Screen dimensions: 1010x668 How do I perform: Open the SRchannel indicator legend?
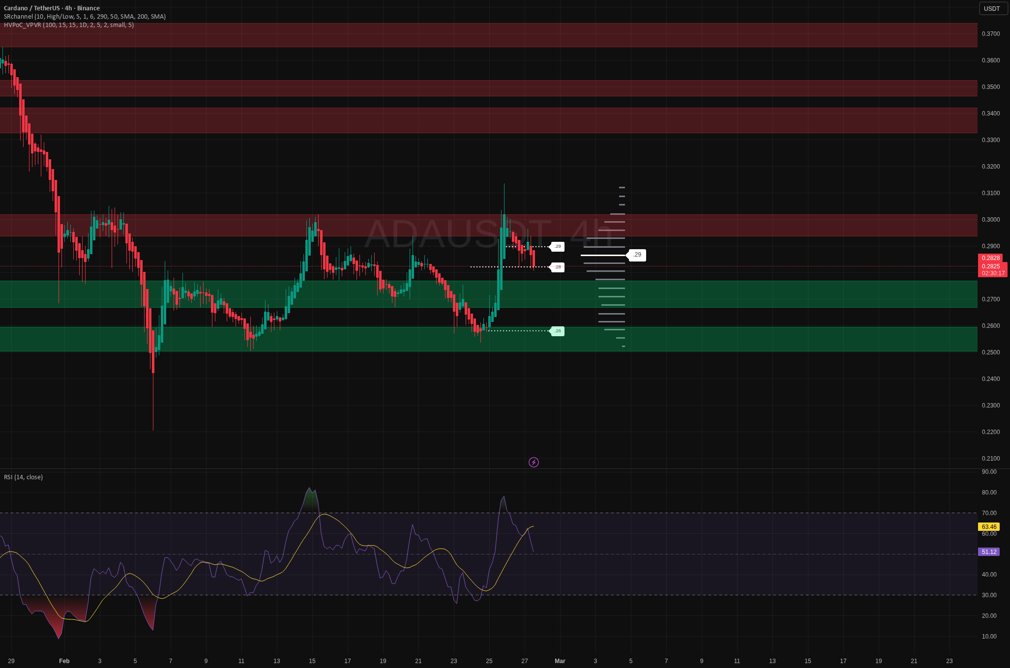[x=85, y=17]
